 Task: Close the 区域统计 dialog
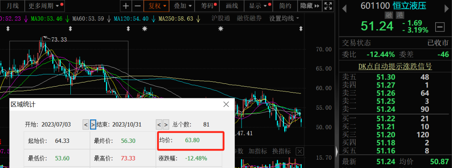coord(226,104)
